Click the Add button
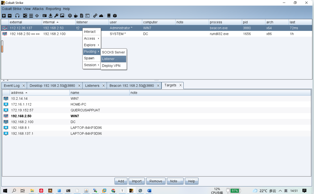 click(121, 181)
